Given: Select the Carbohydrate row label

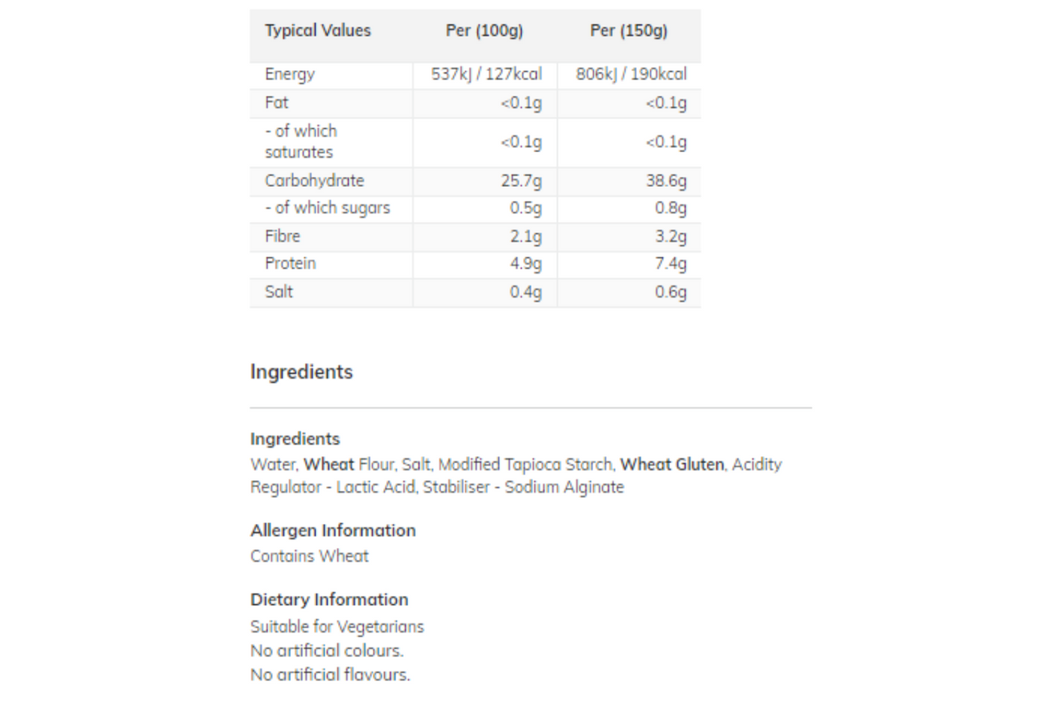Looking at the screenshot, I should [x=314, y=181].
